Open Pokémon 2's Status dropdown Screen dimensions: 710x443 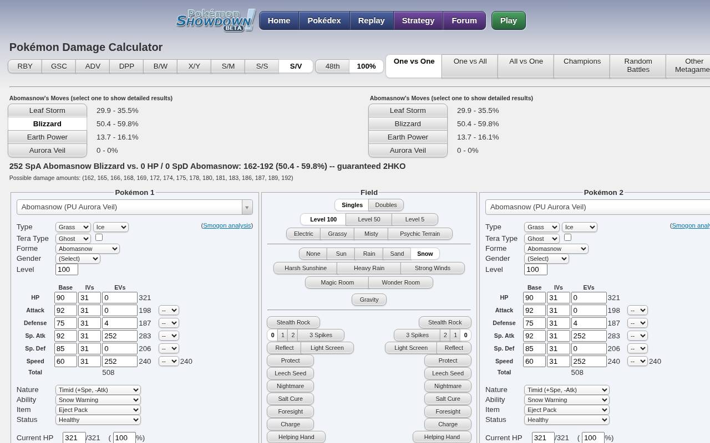pyautogui.click(x=567, y=420)
